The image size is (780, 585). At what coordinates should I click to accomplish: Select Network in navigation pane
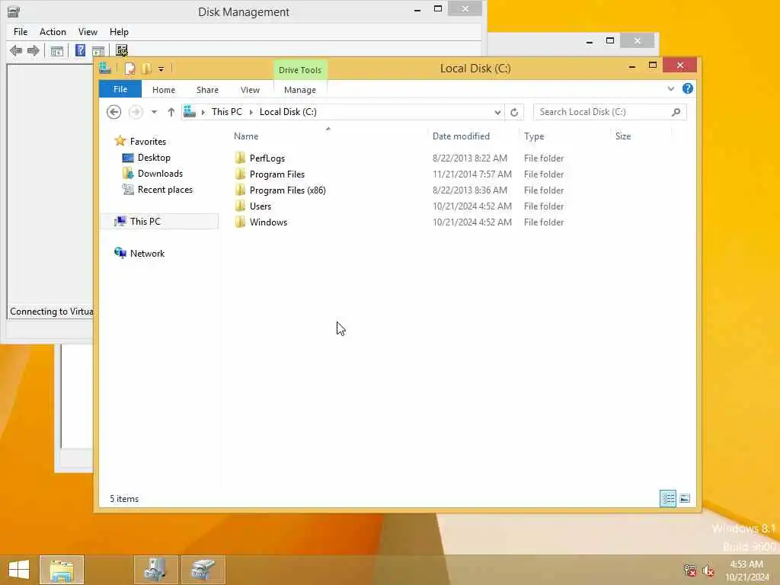coord(147,253)
